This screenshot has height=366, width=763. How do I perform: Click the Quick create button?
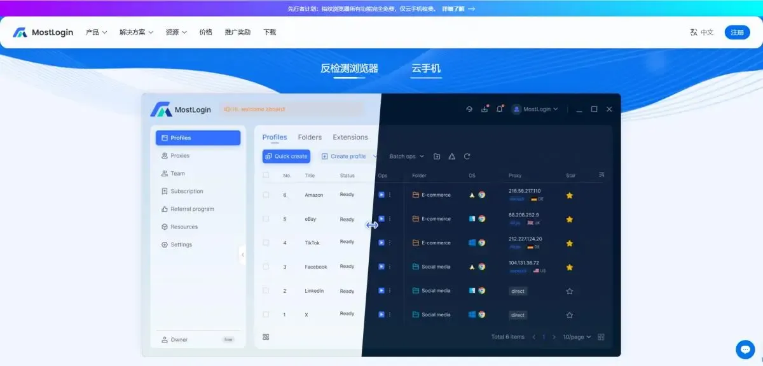(x=286, y=157)
